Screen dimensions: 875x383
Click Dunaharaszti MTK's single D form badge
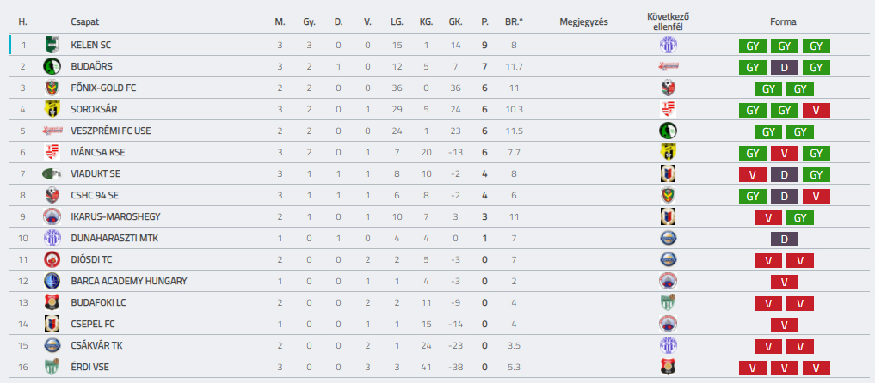[x=784, y=240]
